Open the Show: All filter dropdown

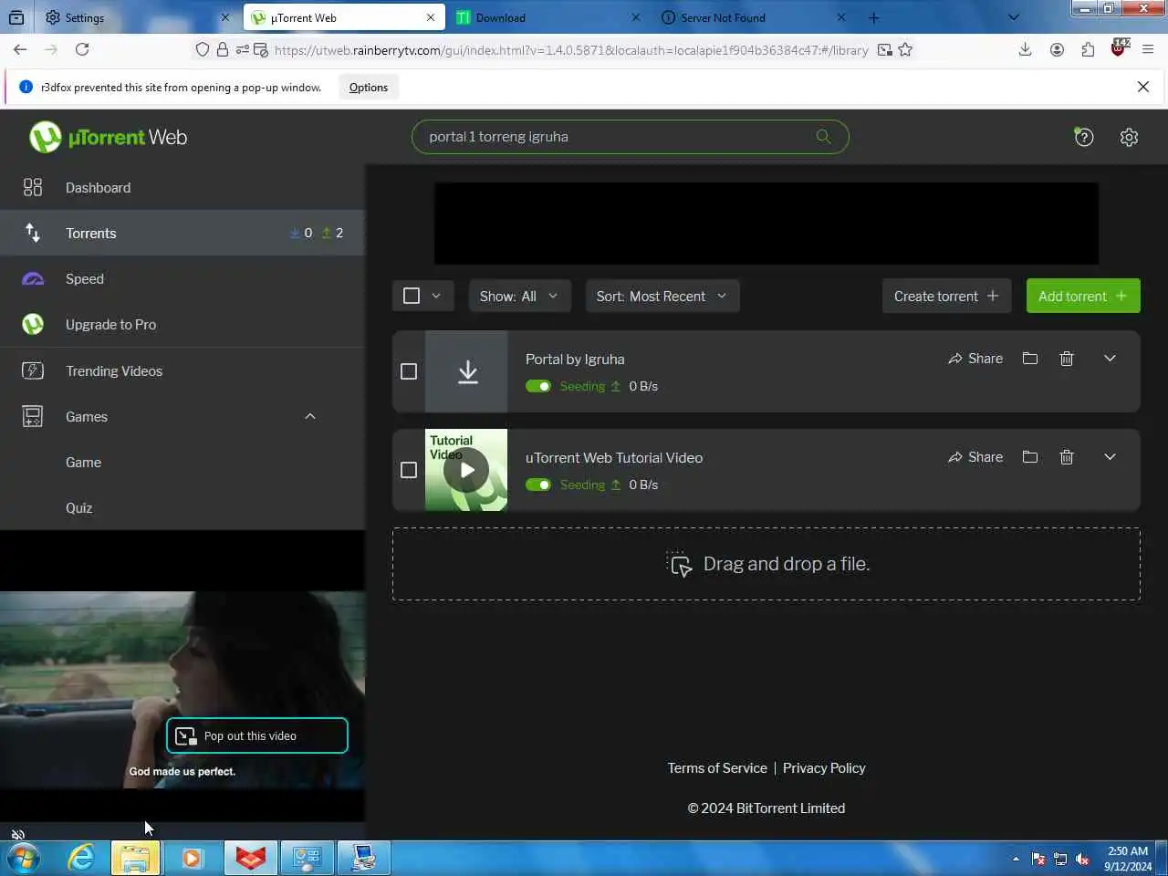[x=519, y=296]
